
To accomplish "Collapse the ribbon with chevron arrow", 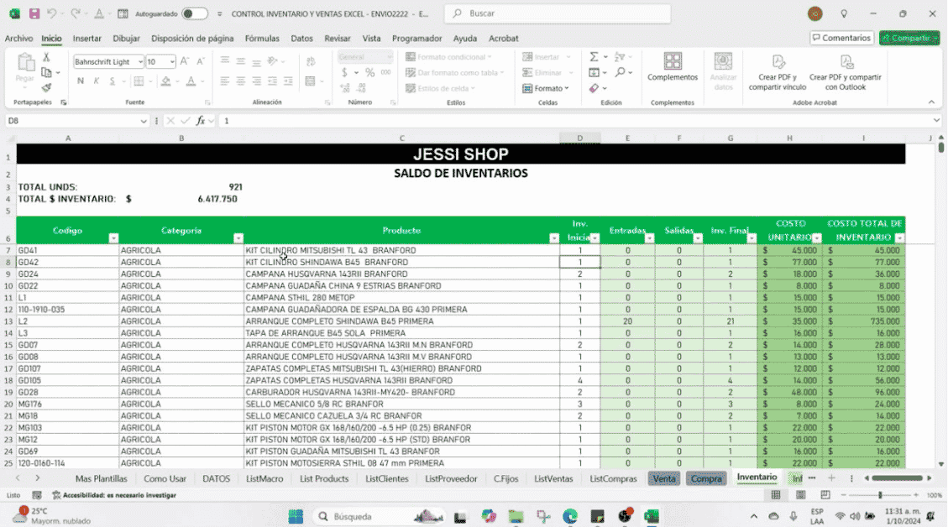I will tap(931, 102).
